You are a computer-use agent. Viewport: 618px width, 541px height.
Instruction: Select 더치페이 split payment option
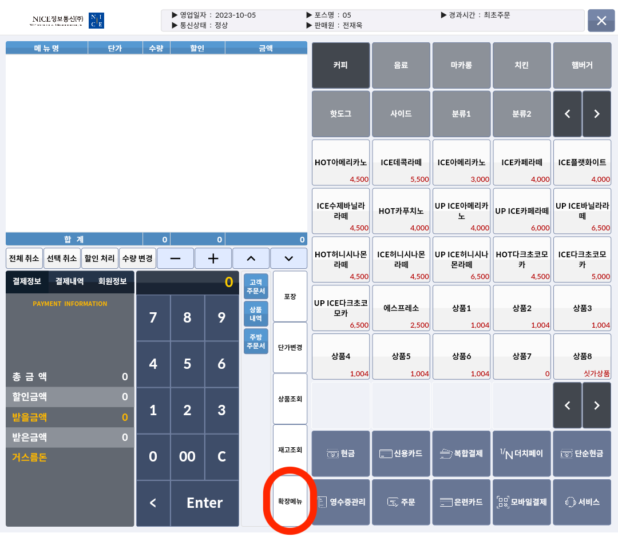(522, 454)
